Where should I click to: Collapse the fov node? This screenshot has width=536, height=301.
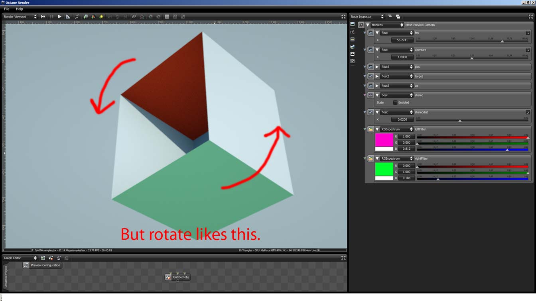(377, 33)
